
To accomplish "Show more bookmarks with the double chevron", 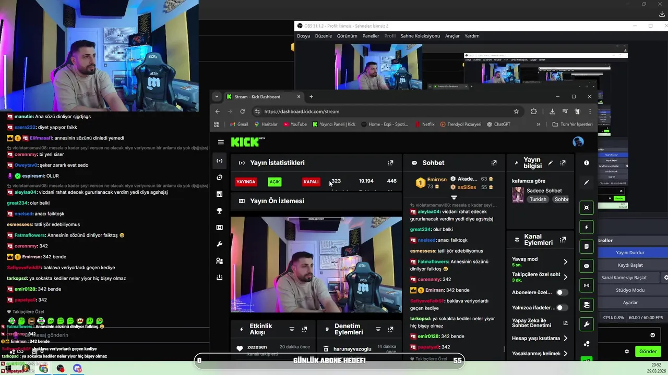I will (x=538, y=124).
